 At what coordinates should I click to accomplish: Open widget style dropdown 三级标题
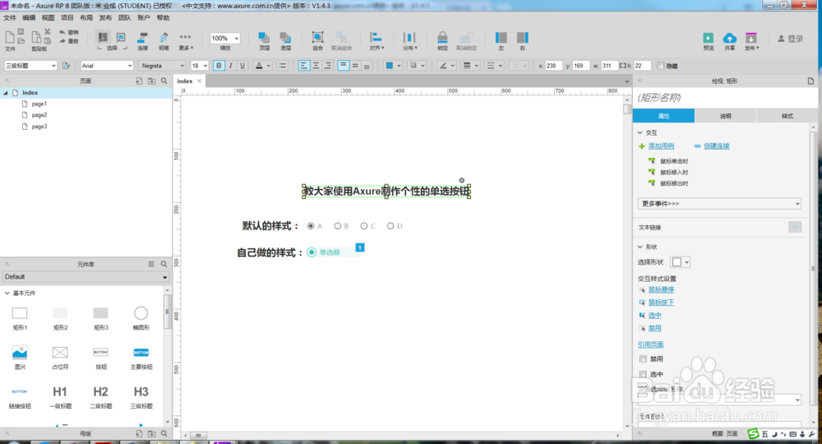30,66
